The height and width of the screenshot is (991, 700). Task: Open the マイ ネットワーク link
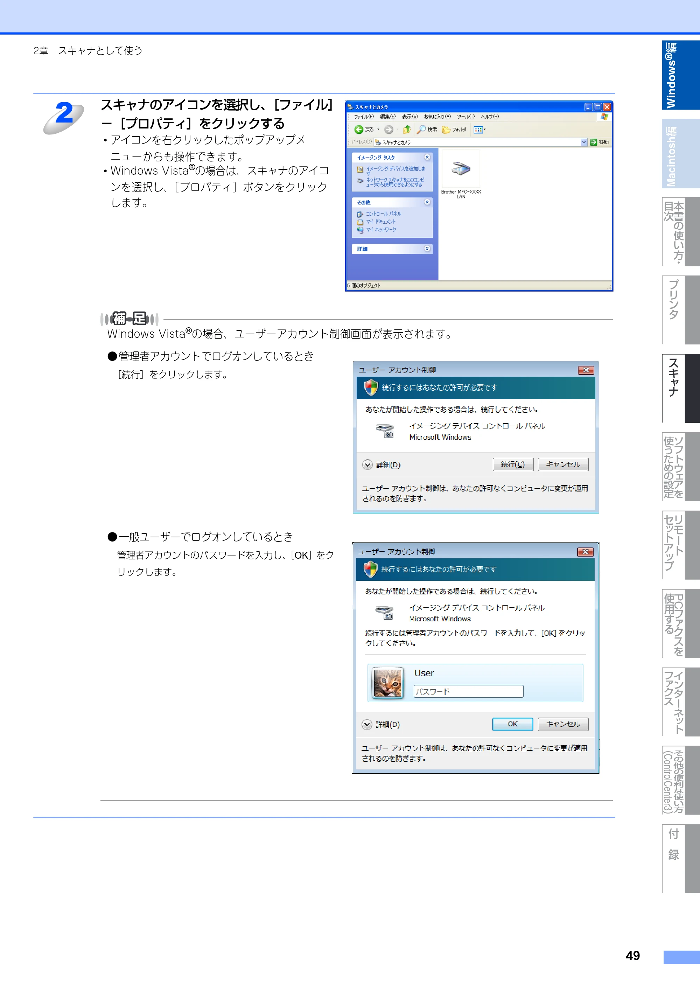pos(376,230)
